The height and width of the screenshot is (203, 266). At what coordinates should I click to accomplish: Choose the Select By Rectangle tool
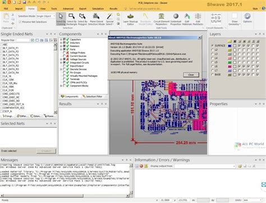[x=72, y=19]
